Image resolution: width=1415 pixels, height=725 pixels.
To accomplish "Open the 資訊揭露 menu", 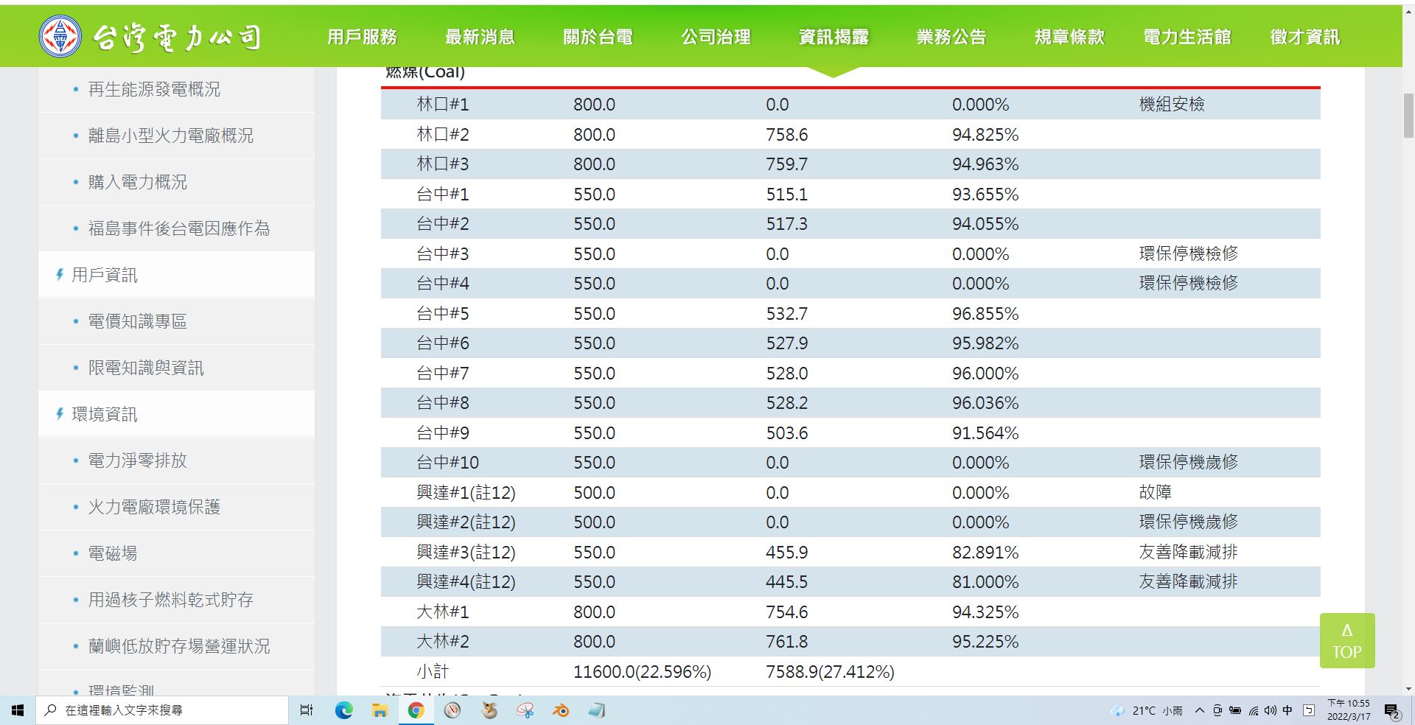I will pyautogui.click(x=834, y=37).
